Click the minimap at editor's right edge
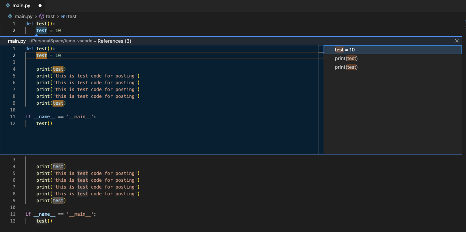Screen dimensions: 466x232 (x=465, y=24)
